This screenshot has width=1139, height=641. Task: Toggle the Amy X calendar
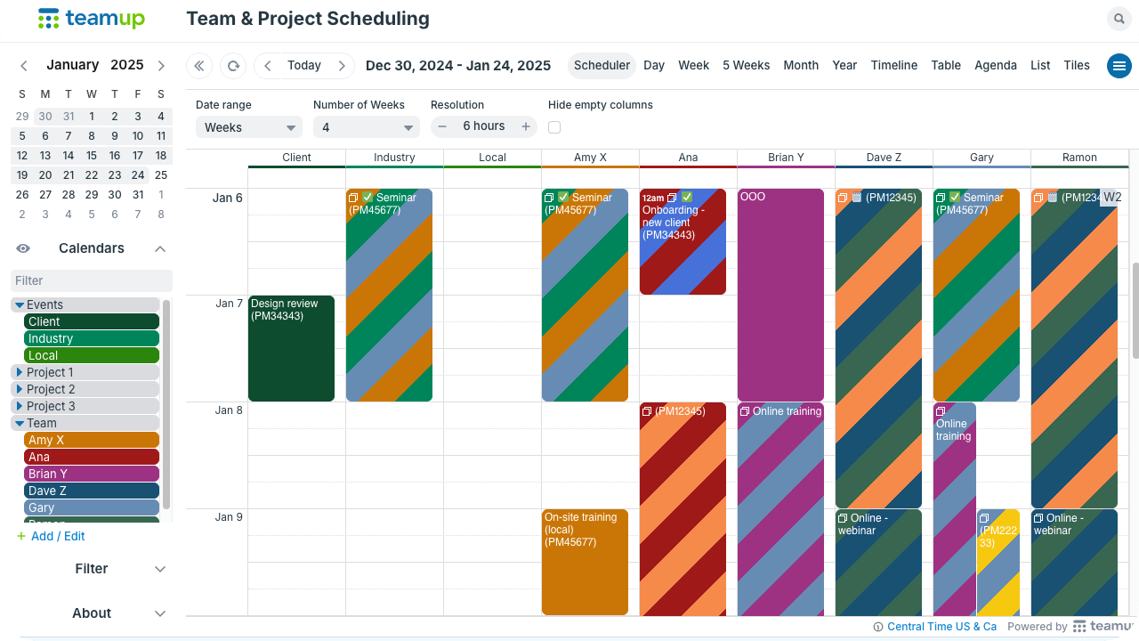tap(92, 440)
